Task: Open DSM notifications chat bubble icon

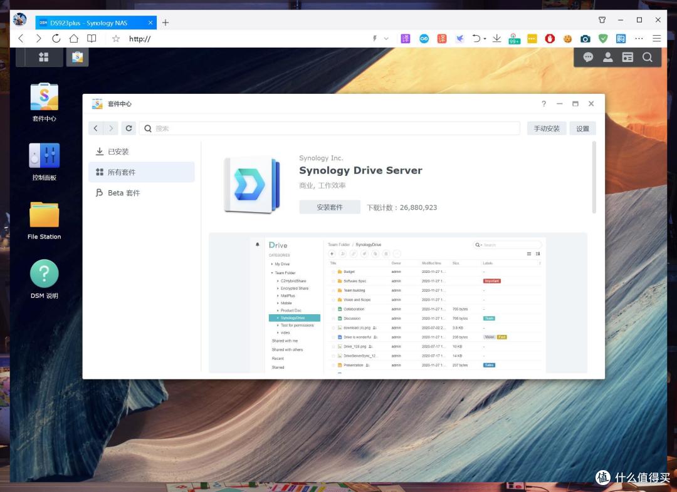Action: [x=587, y=57]
